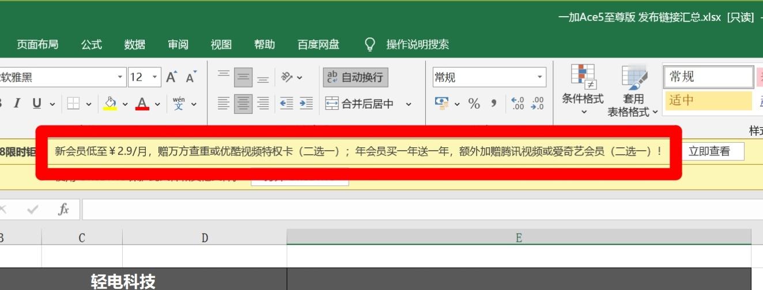Expand the merge and center dropdown arrow
Screen dimensions: 763x290
[x=409, y=104]
